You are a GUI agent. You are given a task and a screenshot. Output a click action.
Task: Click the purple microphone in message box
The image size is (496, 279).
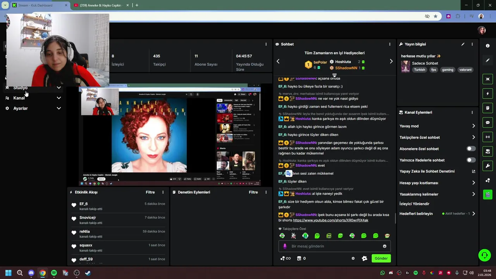[285, 246]
